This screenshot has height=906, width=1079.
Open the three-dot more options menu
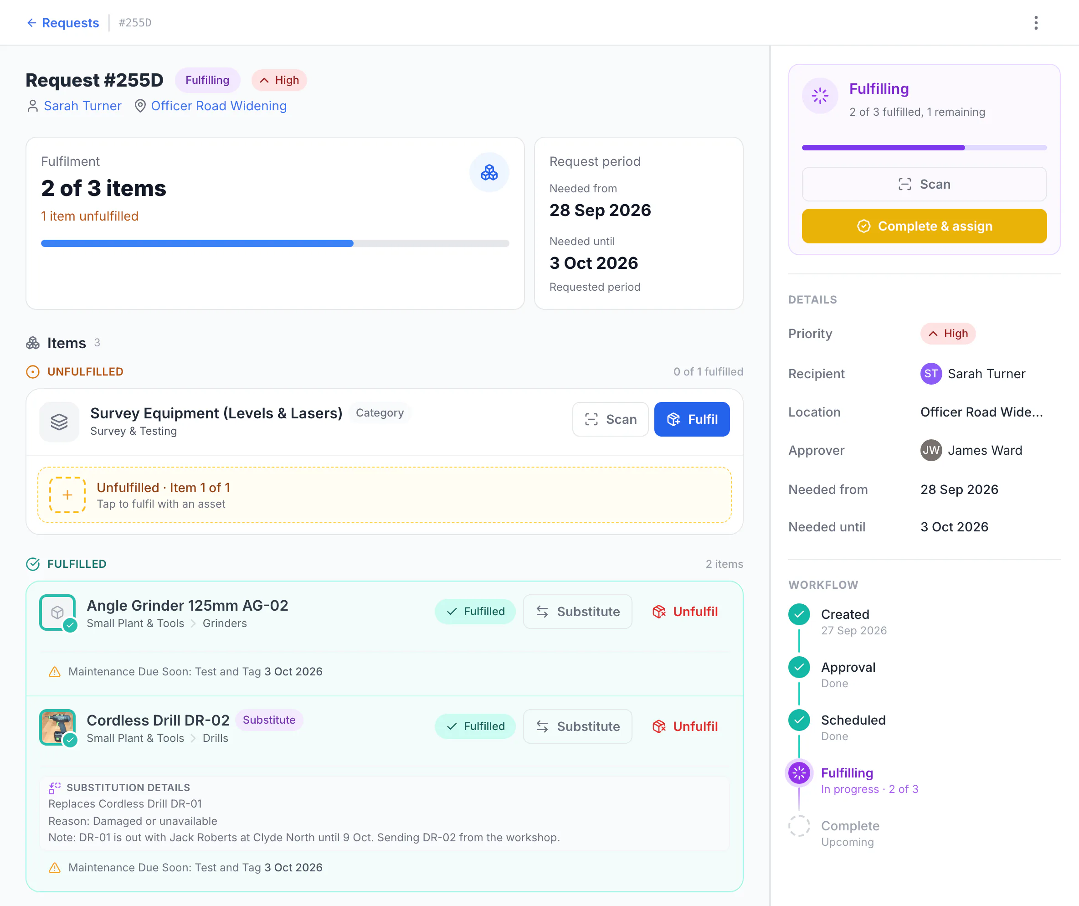[1036, 23]
